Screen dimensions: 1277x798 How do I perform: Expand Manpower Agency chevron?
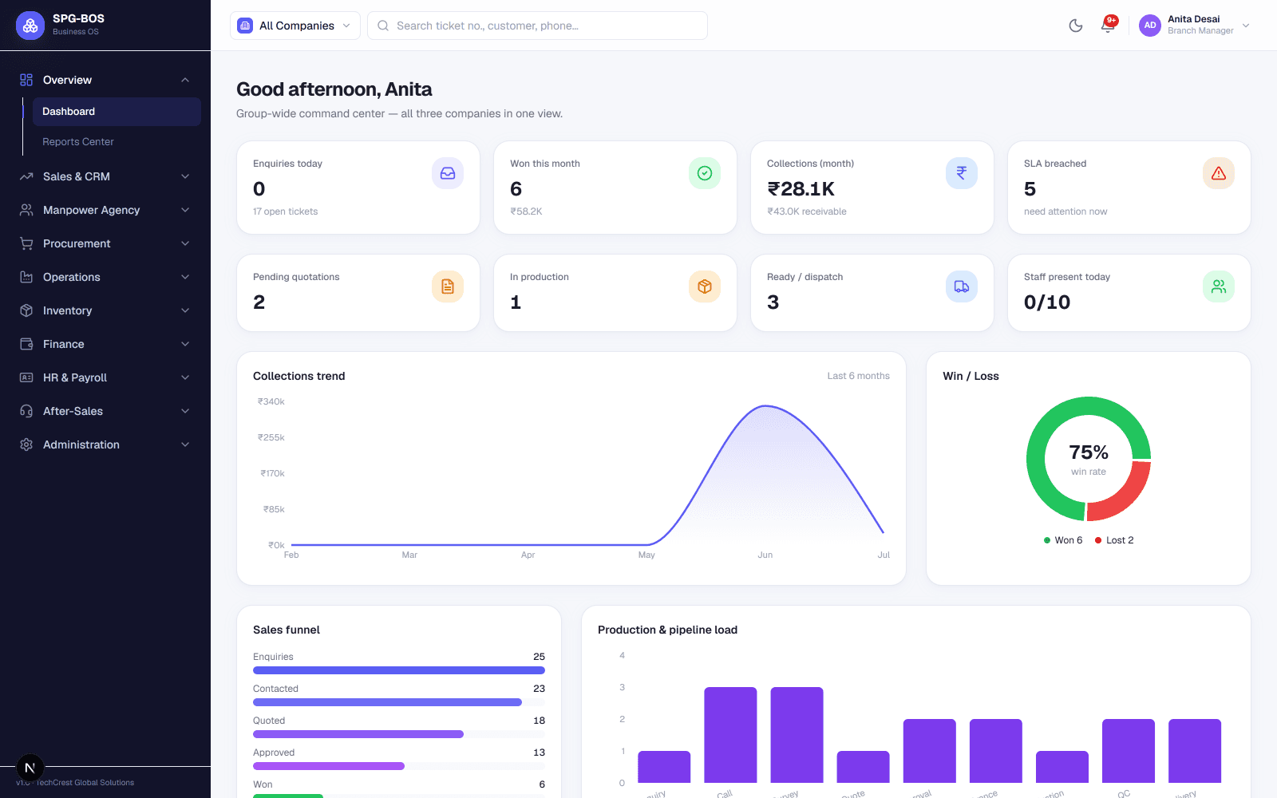point(185,210)
